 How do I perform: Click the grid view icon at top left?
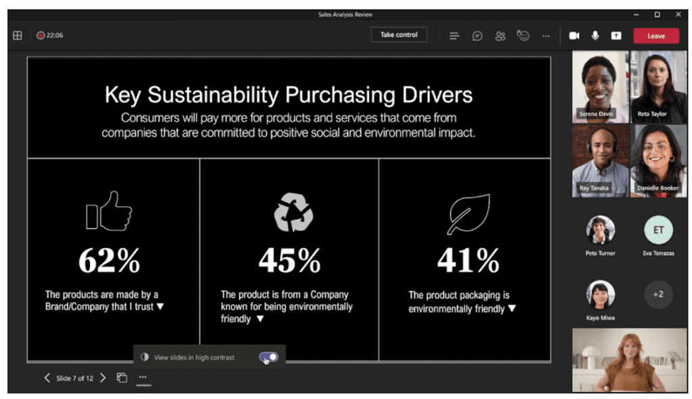coord(18,35)
